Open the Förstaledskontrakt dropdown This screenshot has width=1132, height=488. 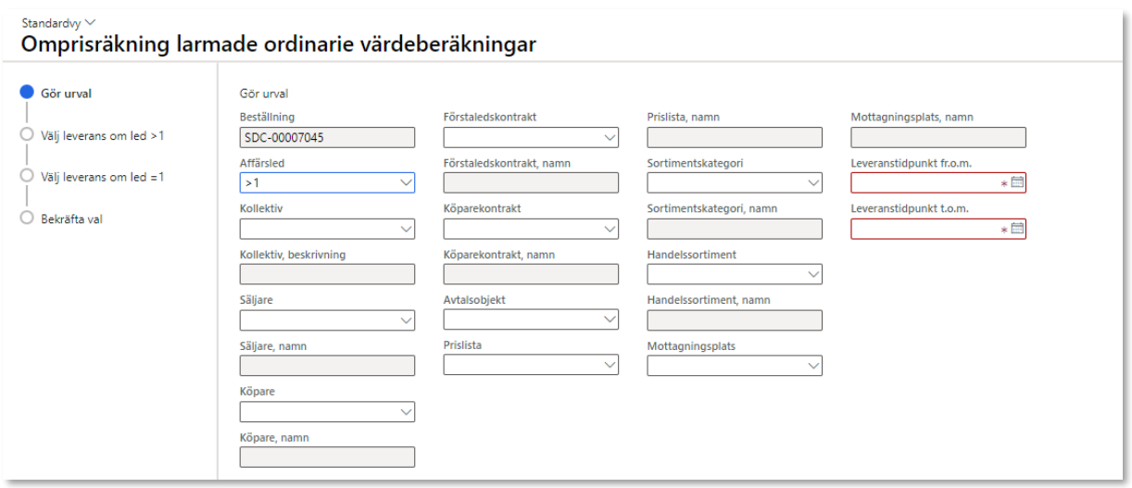[610, 138]
